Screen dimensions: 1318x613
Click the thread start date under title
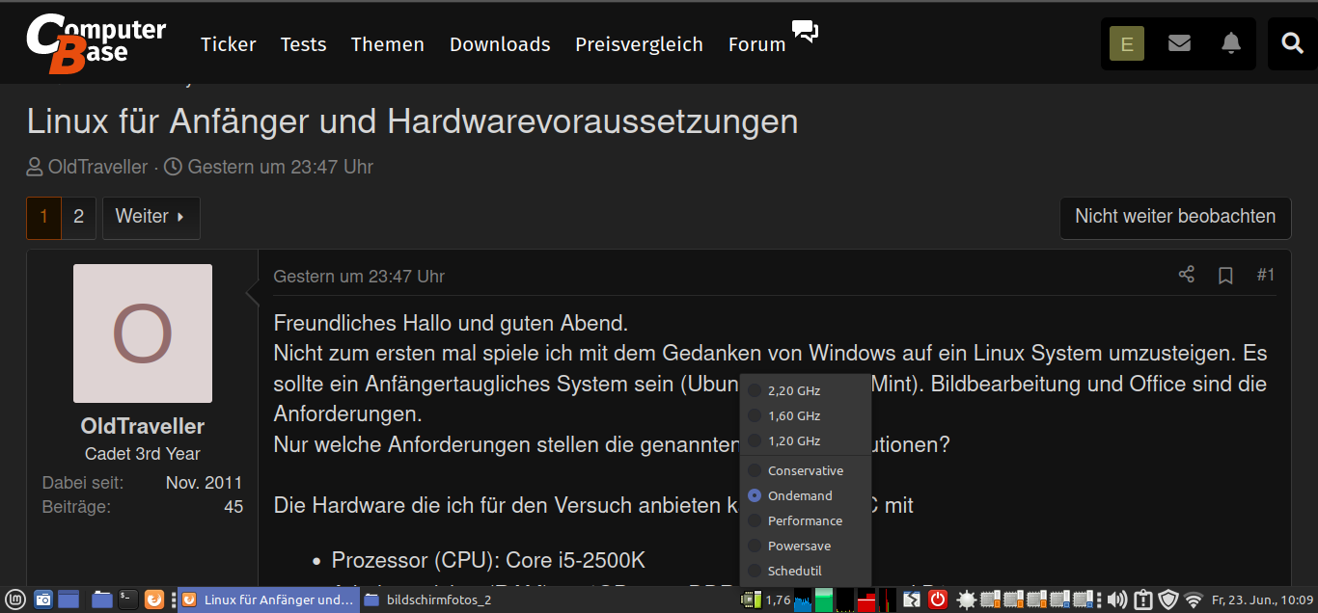click(x=281, y=167)
